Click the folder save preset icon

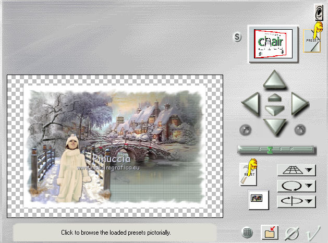tap(270, 233)
